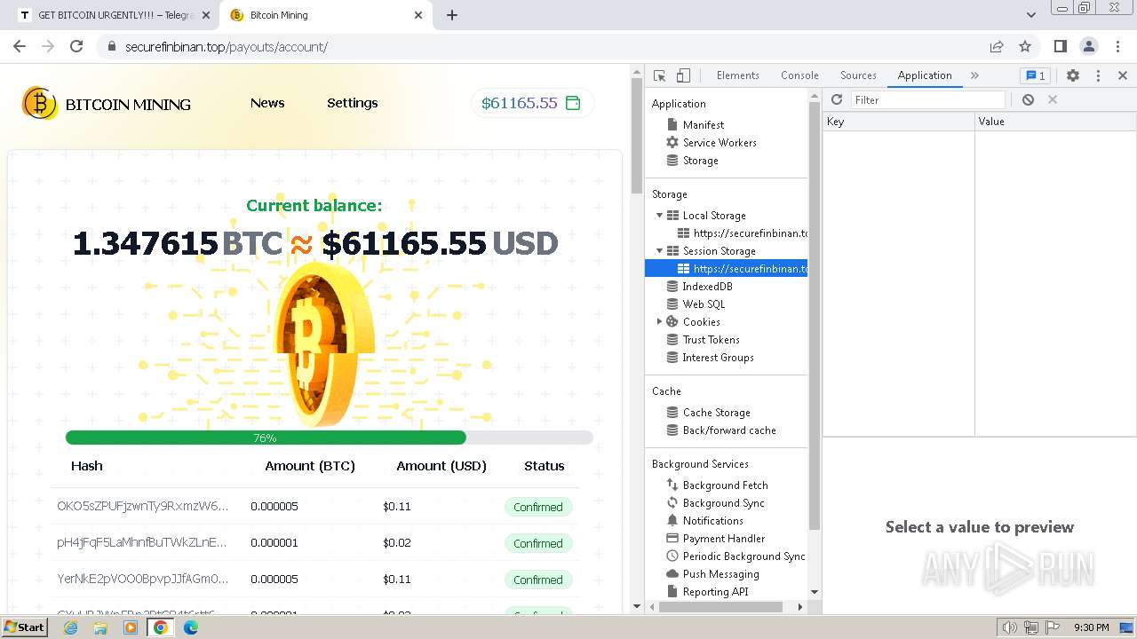Image resolution: width=1137 pixels, height=639 pixels.
Task: Collapse the Local Storage tree node
Action: 659,216
